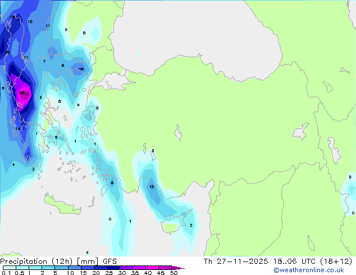Pick the 20–25 mm legend swatch

[x=100, y=268]
